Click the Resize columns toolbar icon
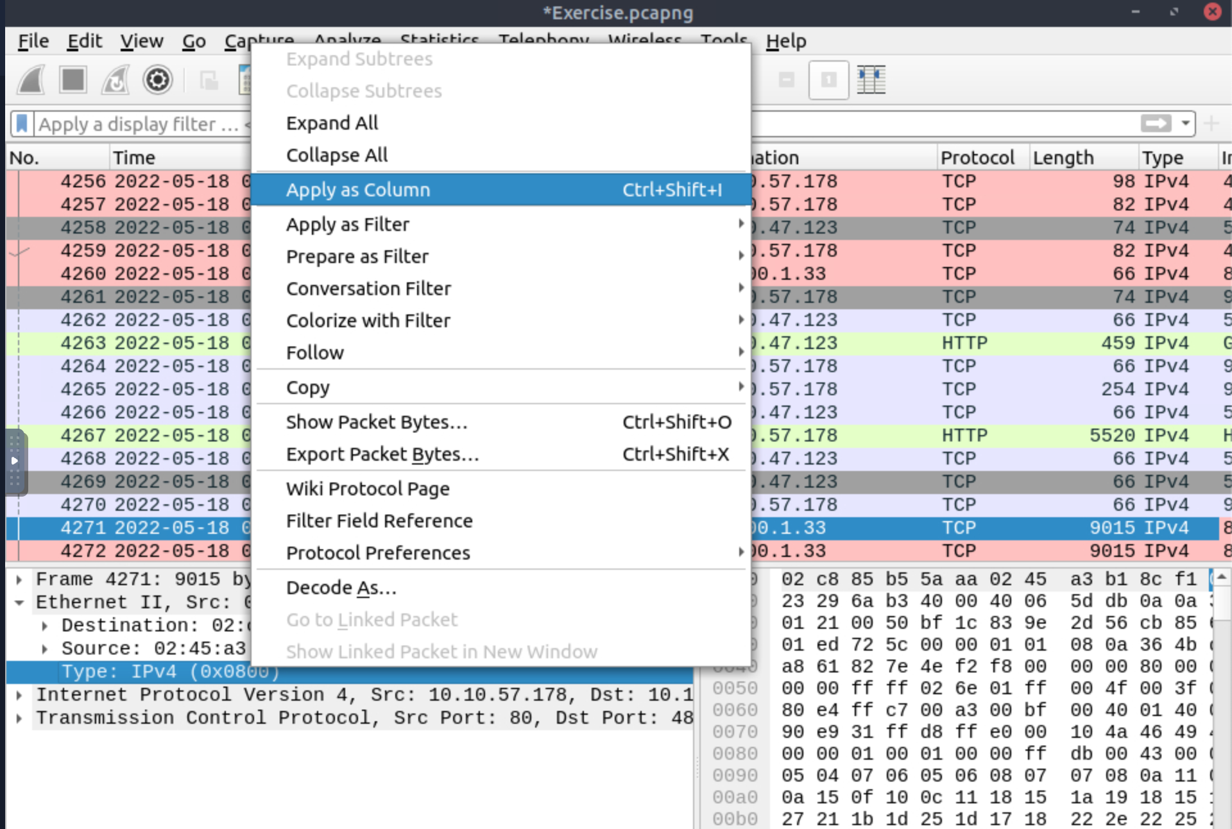This screenshot has width=1232, height=829. tap(871, 81)
